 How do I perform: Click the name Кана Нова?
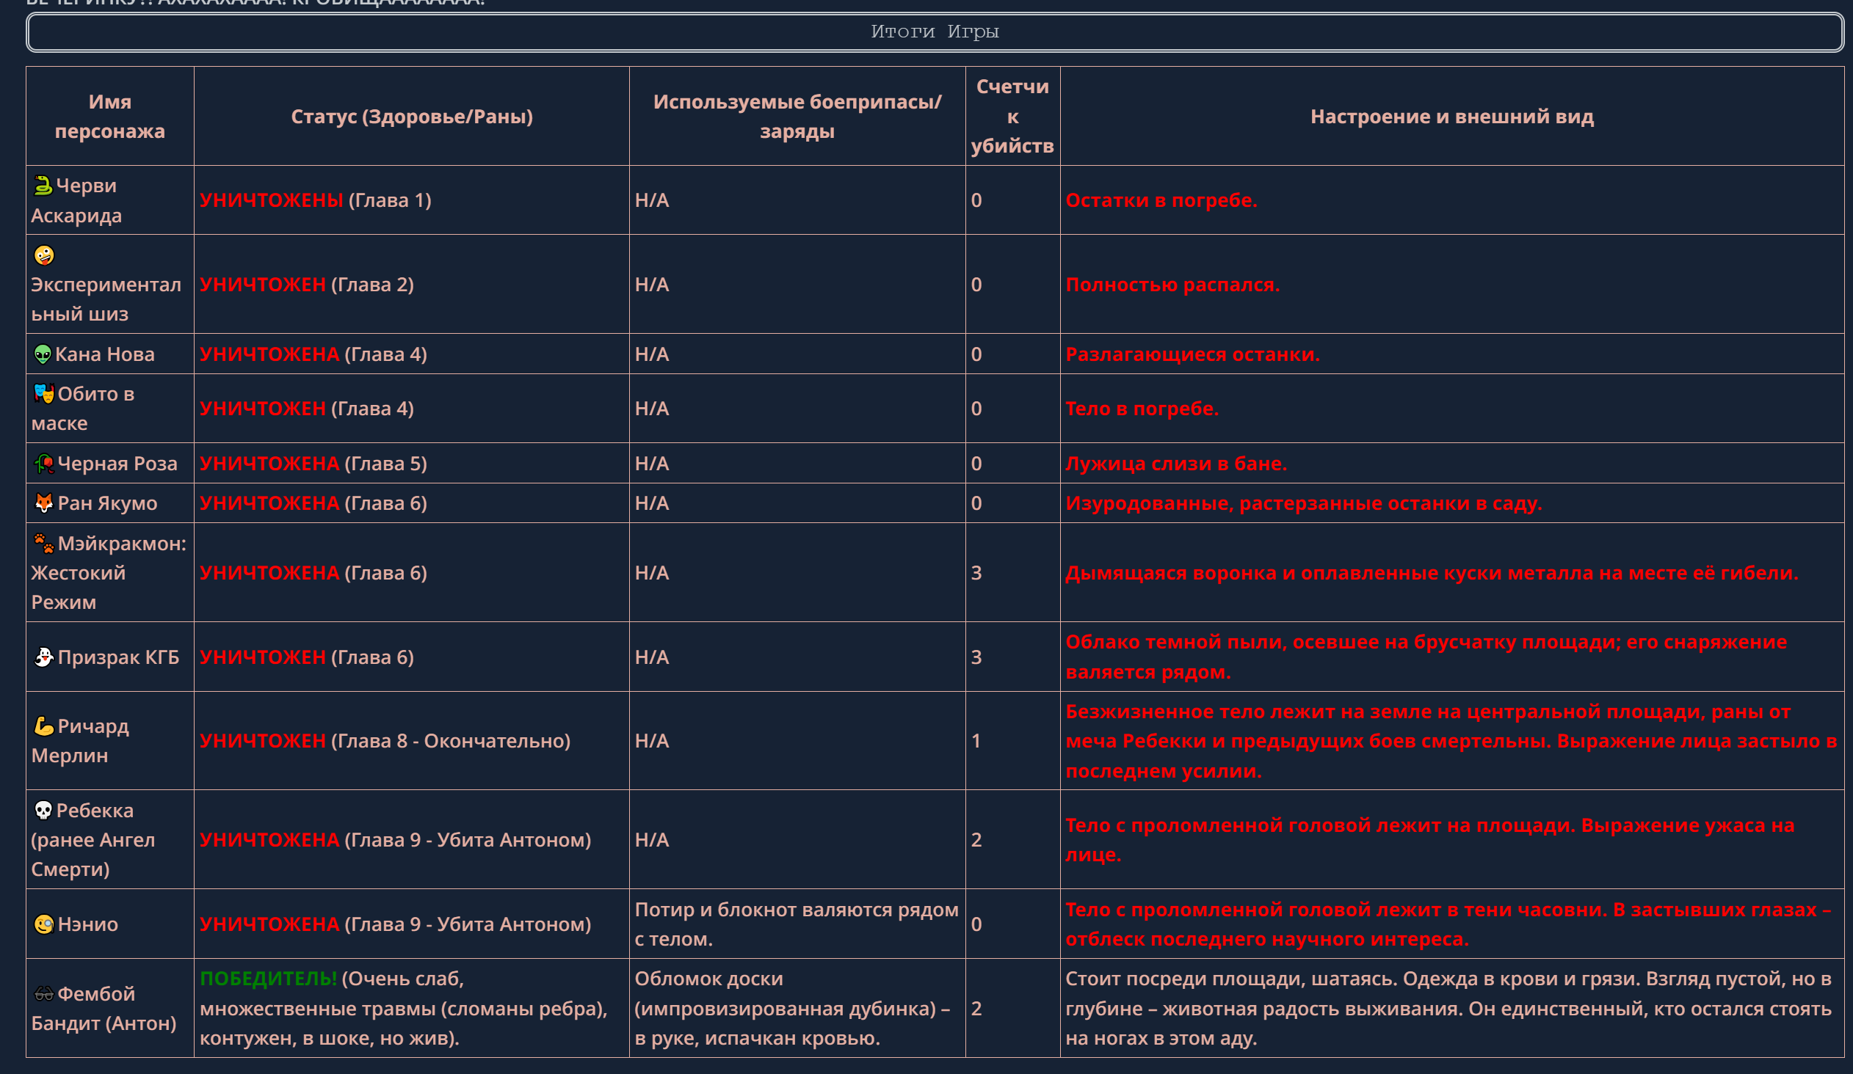pos(105,354)
